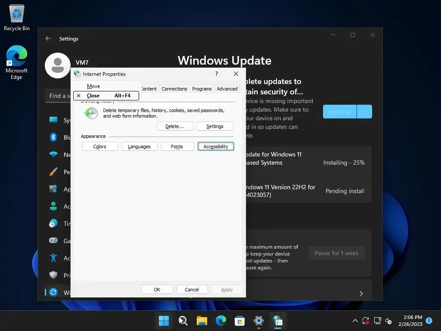Open the Accessibility button in dialog
This screenshot has height=331, width=441.
[x=216, y=147]
